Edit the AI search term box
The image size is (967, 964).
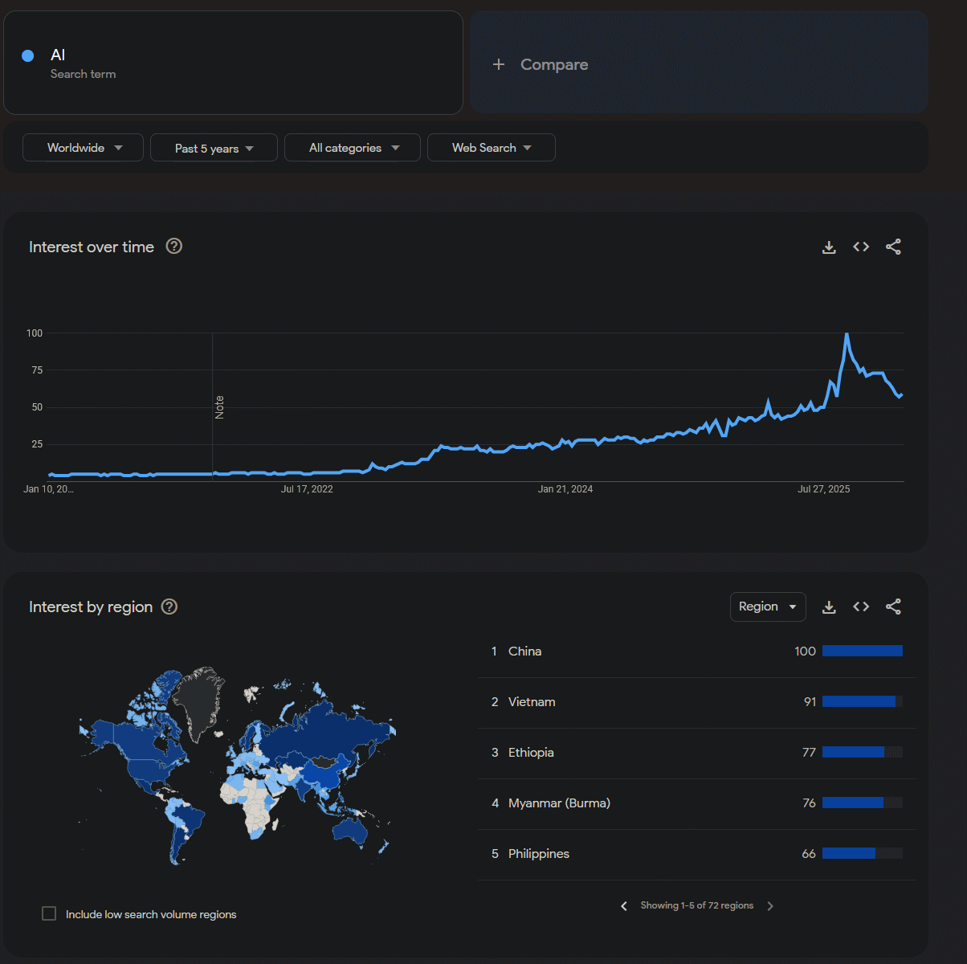233,63
